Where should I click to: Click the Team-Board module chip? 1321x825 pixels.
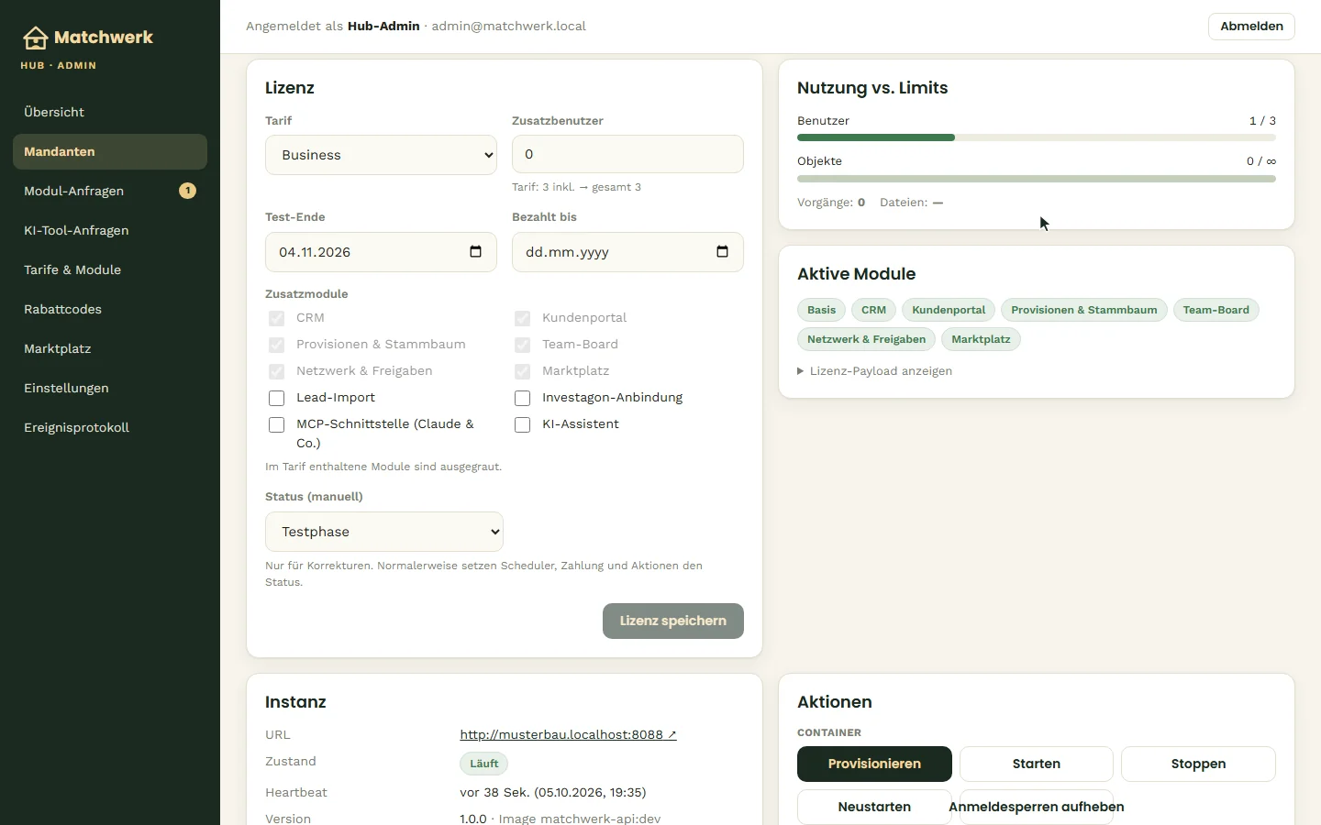(x=1216, y=310)
